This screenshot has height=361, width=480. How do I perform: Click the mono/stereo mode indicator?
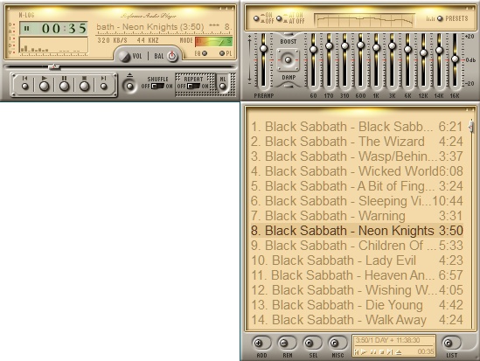(x=213, y=42)
